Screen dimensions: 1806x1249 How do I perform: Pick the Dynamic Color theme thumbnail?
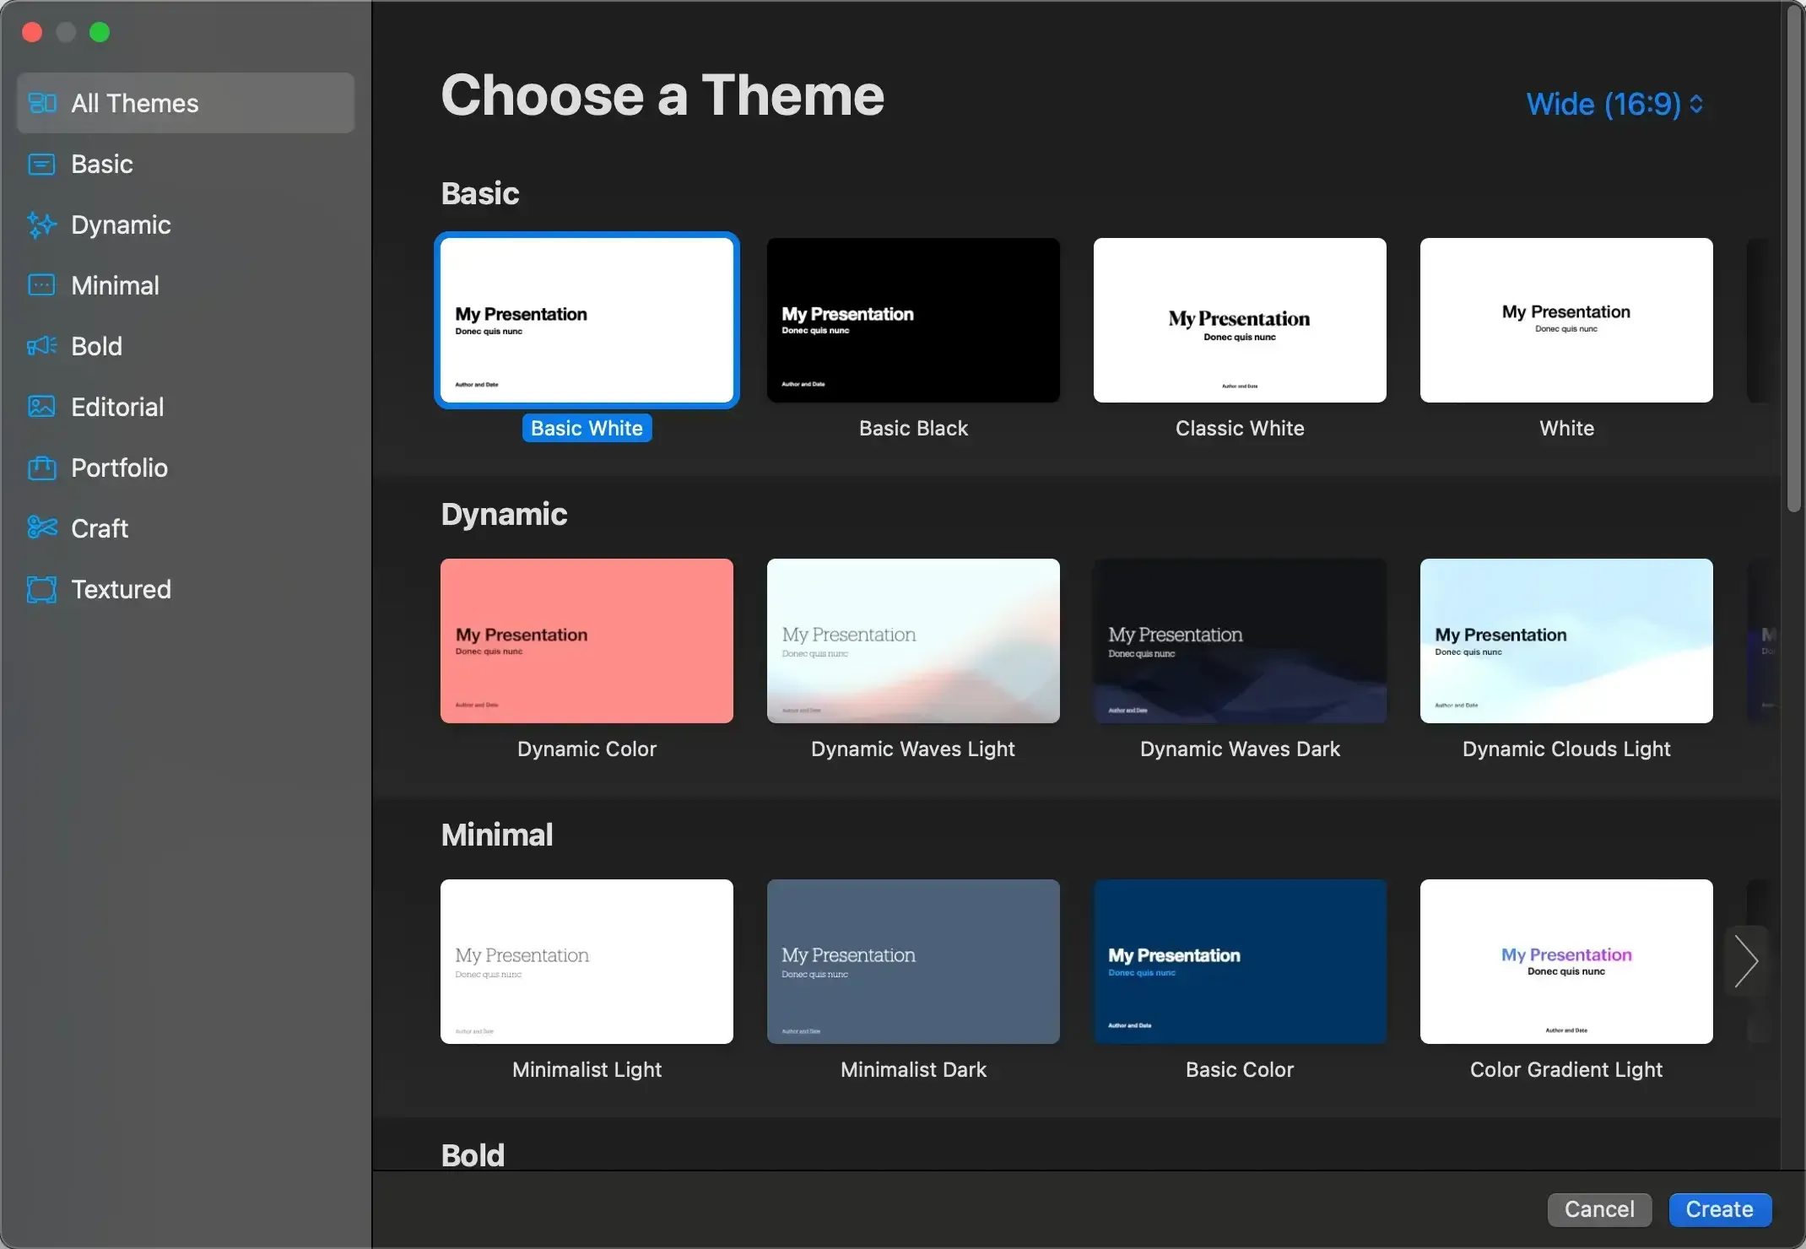[587, 641]
